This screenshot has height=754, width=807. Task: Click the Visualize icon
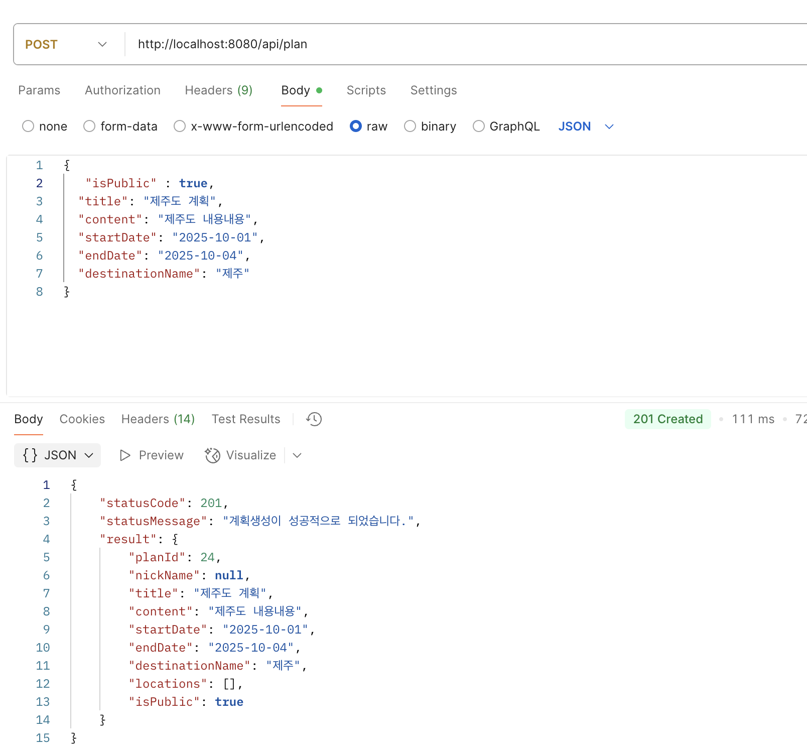213,455
